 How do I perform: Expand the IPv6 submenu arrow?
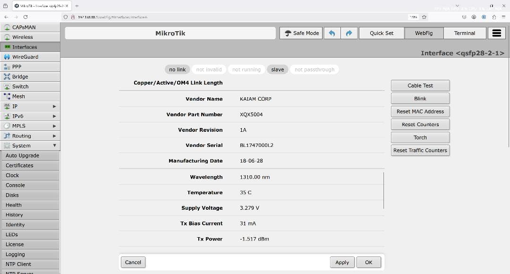point(54,116)
